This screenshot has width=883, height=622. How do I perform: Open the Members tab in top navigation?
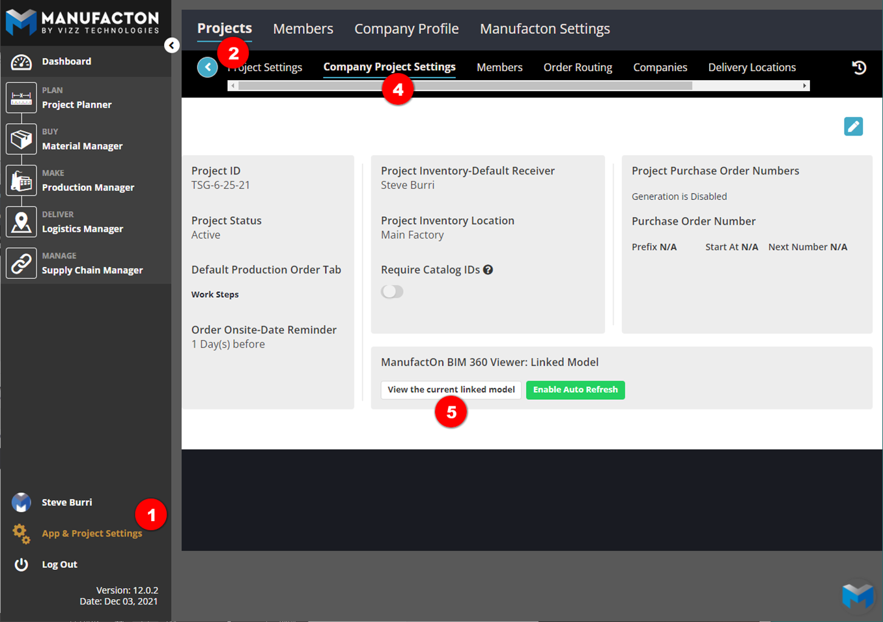(x=303, y=29)
